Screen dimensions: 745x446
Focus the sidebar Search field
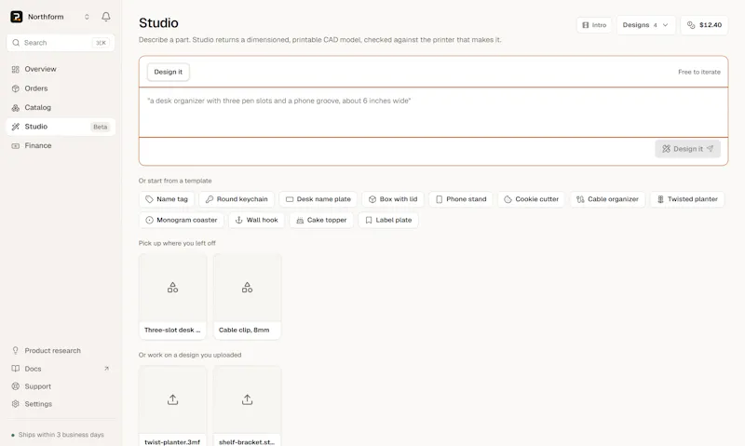click(x=61, y=43)
